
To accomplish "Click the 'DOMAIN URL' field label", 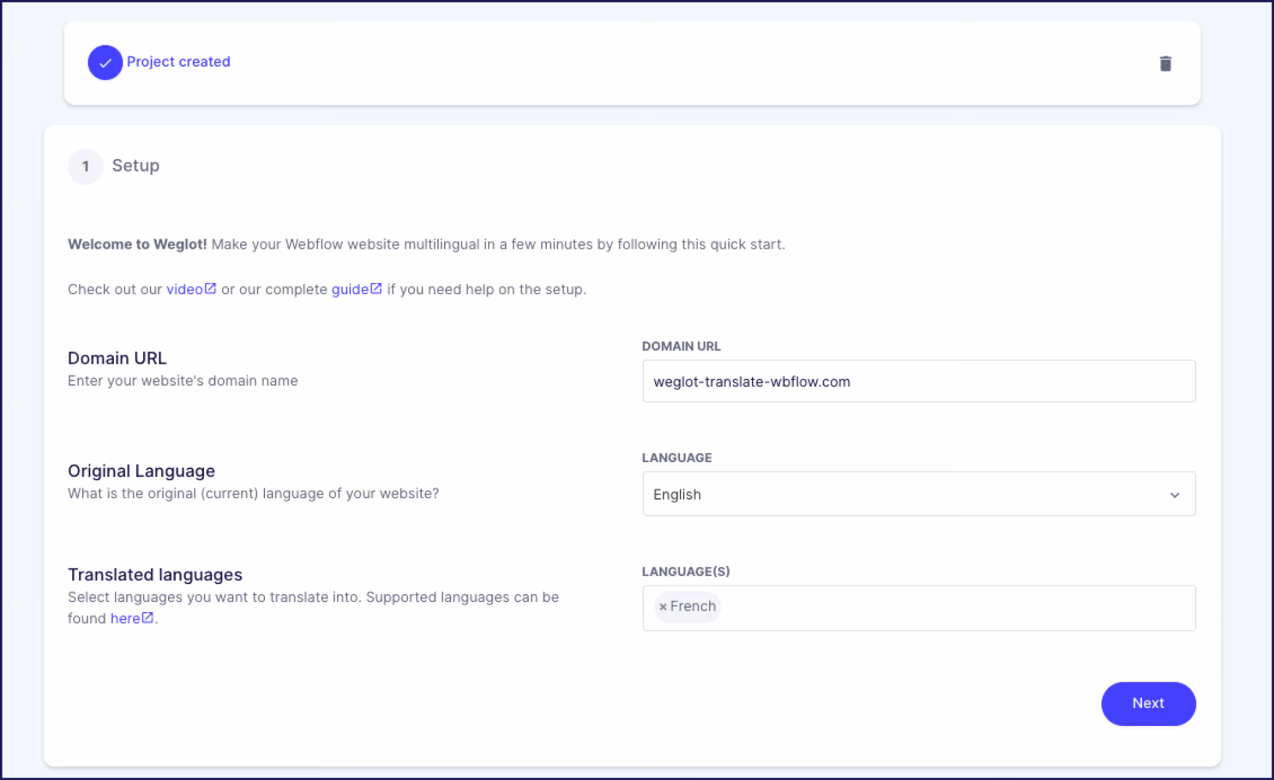I will tap(681, 346).
